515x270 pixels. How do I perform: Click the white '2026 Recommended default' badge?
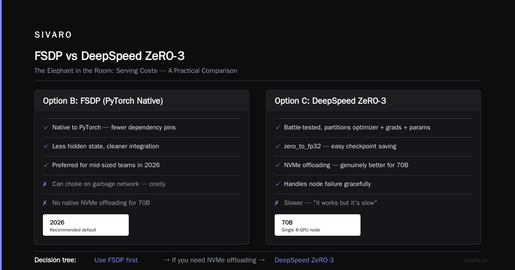[x=86, y=225]
